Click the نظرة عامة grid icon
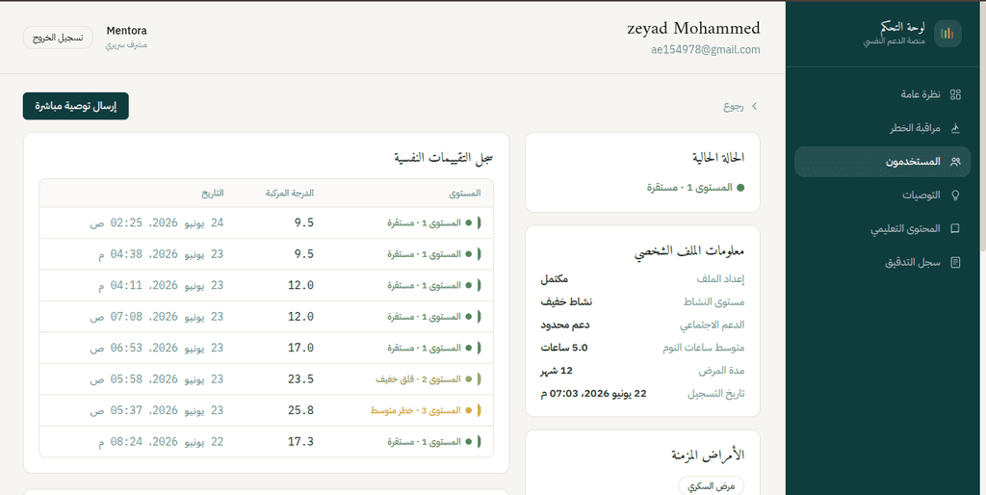Screen dimensions: 986x495 955,94
